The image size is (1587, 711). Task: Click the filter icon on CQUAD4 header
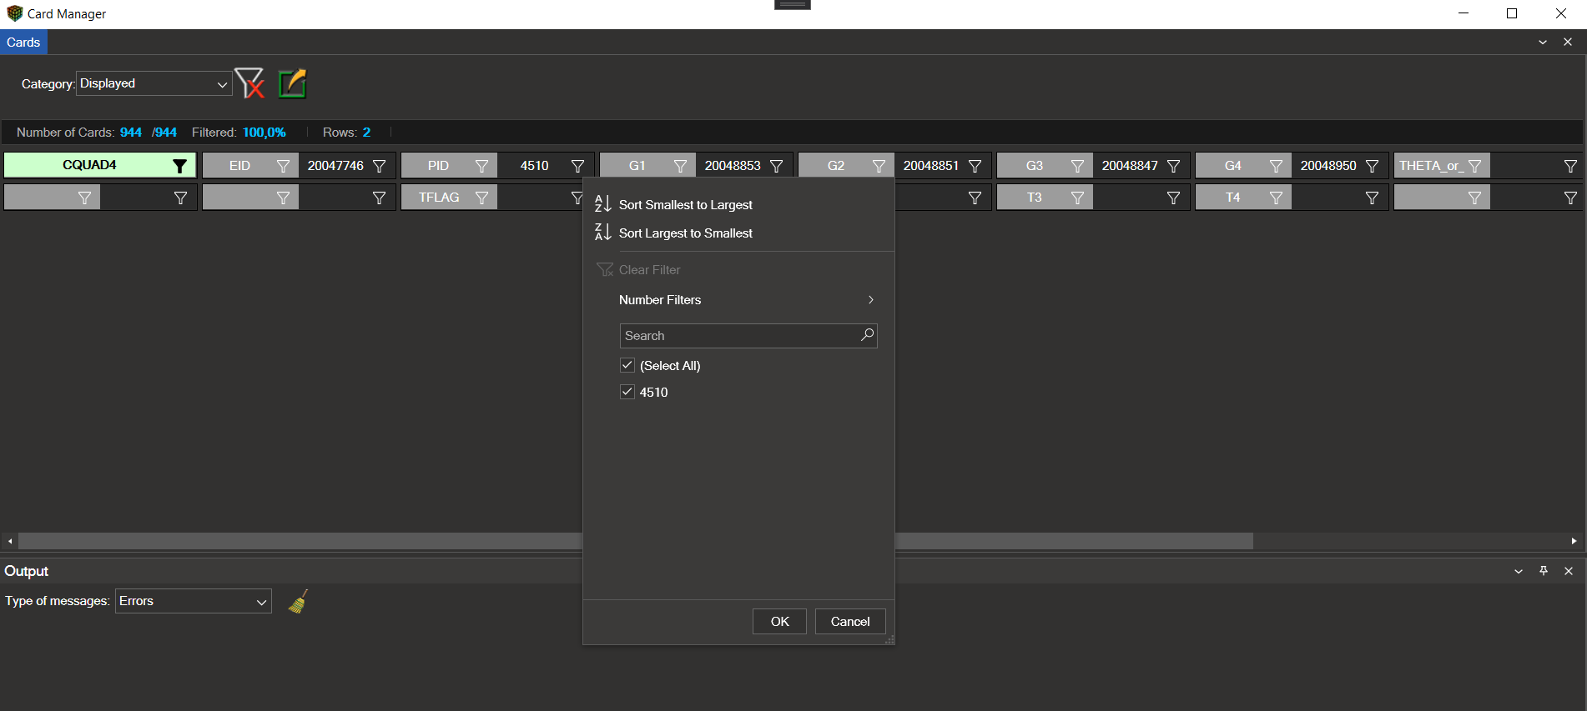pos(179,166)
